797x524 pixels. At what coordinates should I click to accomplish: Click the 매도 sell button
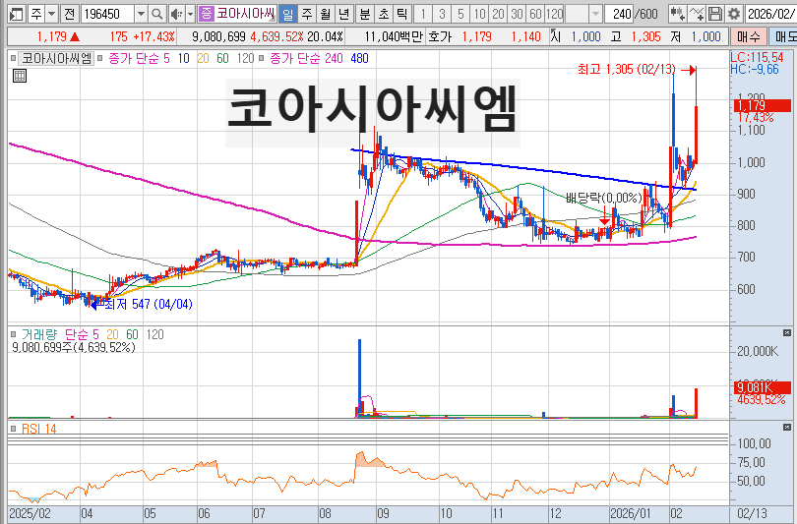pos(783,36)
